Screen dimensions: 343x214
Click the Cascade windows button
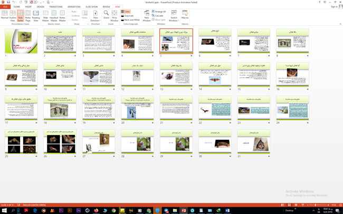(x=158, y=16)
